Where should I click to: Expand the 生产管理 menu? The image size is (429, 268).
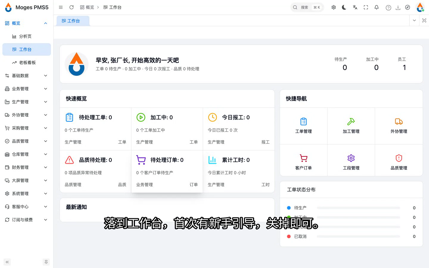tap(27, 102)
